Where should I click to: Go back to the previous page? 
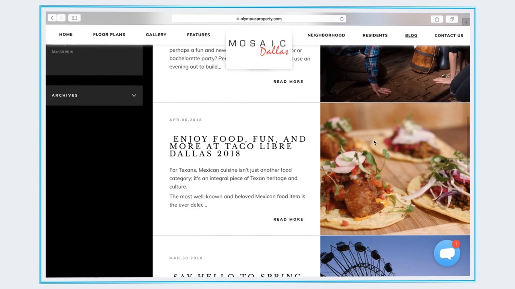point(52,18)
